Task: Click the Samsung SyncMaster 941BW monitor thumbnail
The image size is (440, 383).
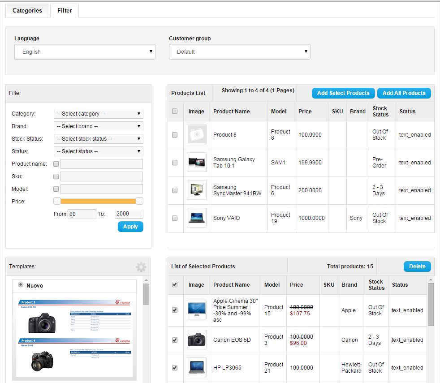Action: point(197,190)
